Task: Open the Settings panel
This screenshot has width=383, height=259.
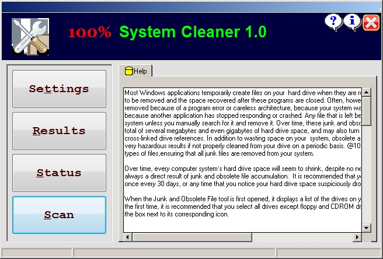Action: [x=59, y=89]
